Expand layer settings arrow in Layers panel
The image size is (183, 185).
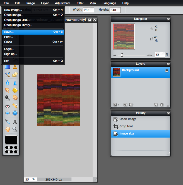118,105
